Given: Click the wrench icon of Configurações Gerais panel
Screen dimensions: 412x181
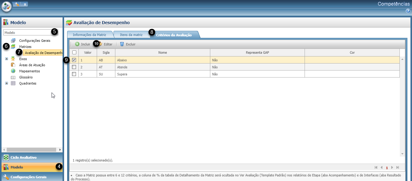Looking at the screenshot, I should click(6, 177).
